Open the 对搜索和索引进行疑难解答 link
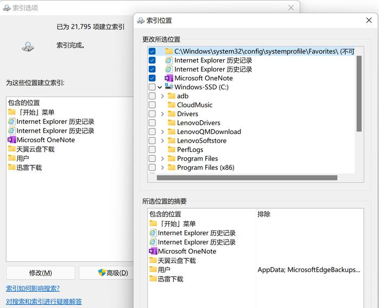379x308 pixels. [x=44, y=301]
